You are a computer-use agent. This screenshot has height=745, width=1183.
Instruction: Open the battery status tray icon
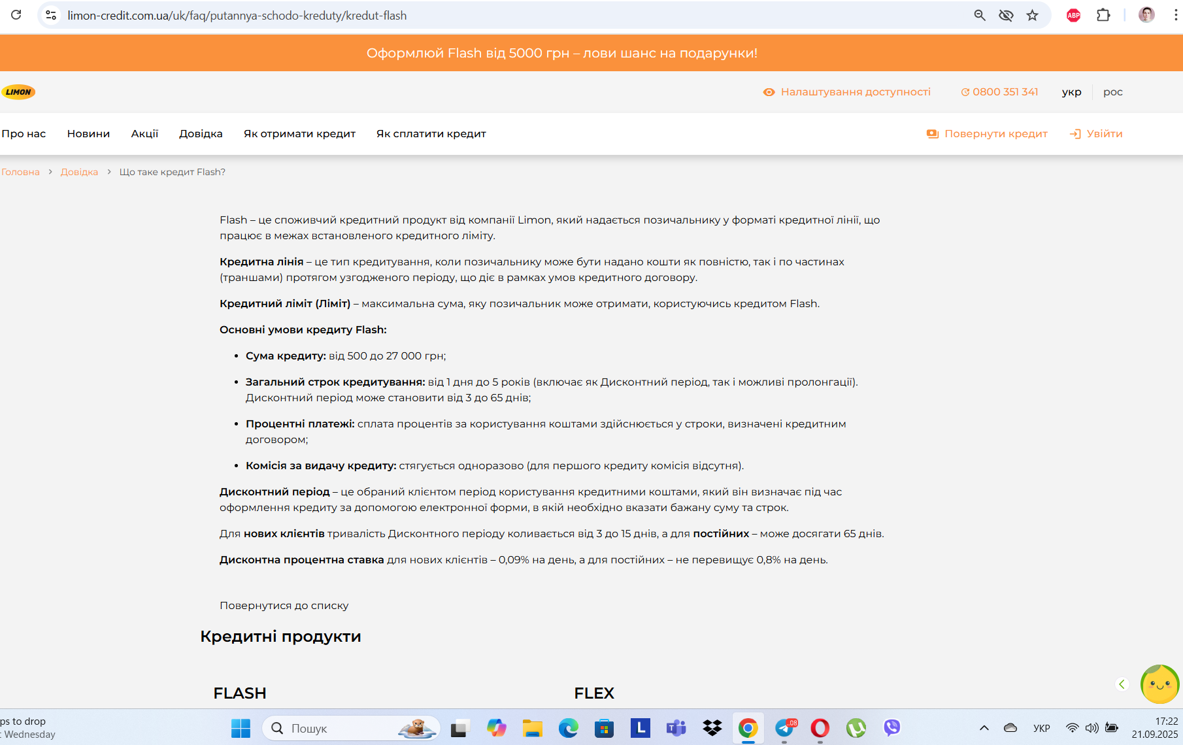[x=1112, y=728]
